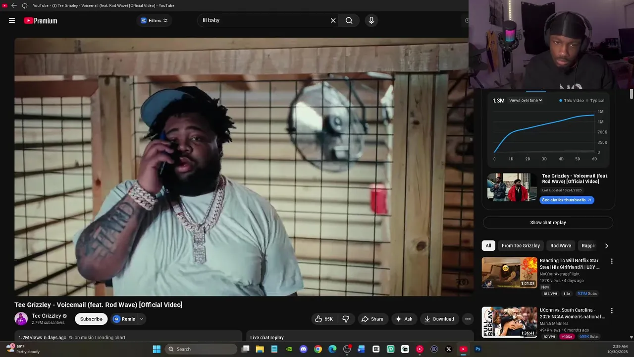Launch Google Chrome from taskbar
Viewport: 634px width, 357px height.
(x=318, y=349)
